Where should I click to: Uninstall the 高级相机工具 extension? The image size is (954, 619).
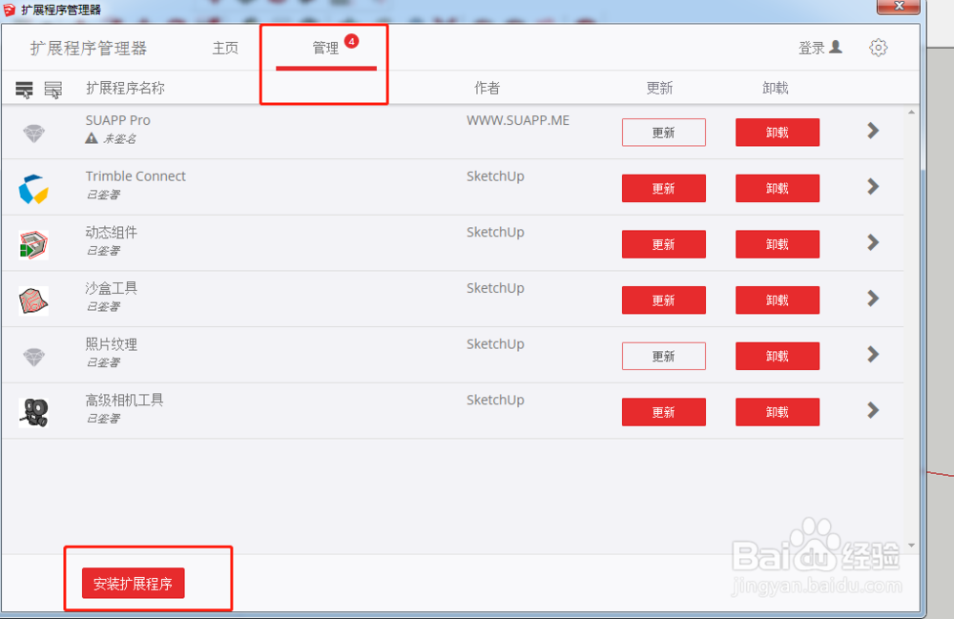(778, 412)
